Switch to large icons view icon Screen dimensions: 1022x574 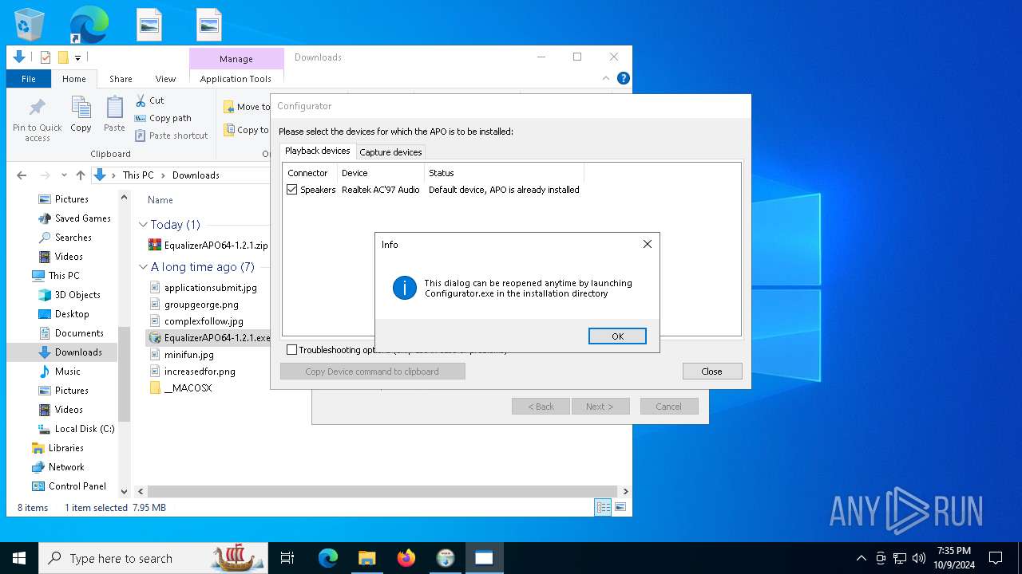620,507
